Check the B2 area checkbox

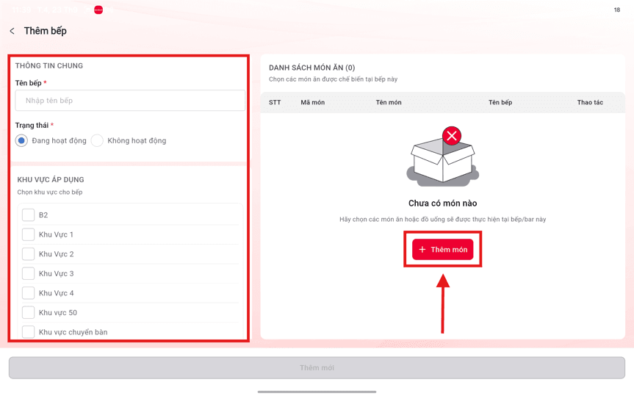(29, 215)
